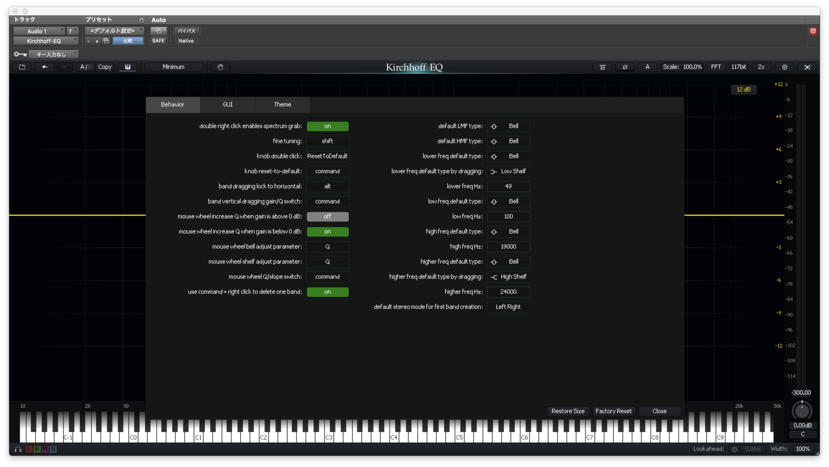Open higher freq dragging High Shelf dropdown
Screen dimensions: 829x467
(x=508, y=277)
